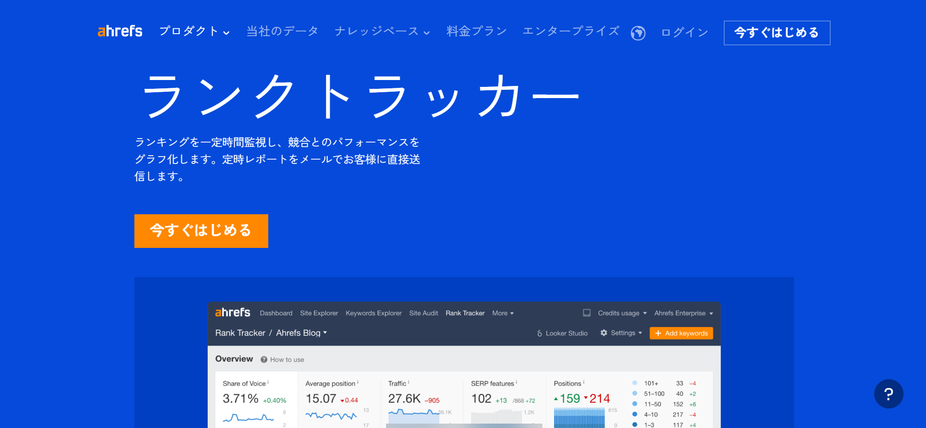
Task: Expand the Ahrefs Blog project dropdown
Action: coord(301,333)
